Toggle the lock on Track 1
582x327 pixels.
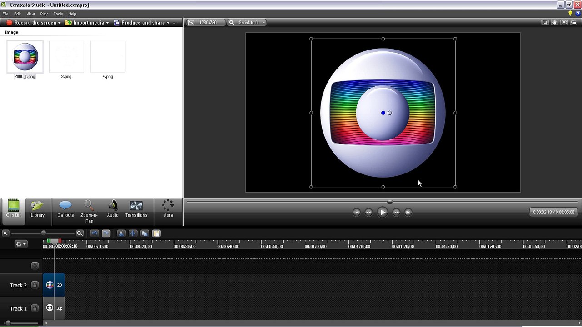pyautogui.click(x=35, y=308)
